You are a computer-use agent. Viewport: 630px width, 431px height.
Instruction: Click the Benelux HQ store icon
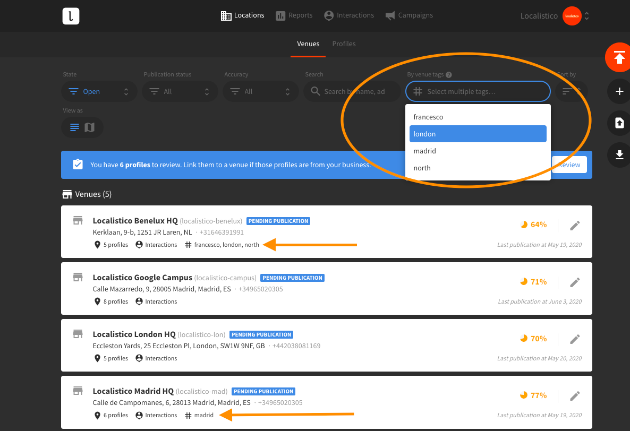(78, 220)
